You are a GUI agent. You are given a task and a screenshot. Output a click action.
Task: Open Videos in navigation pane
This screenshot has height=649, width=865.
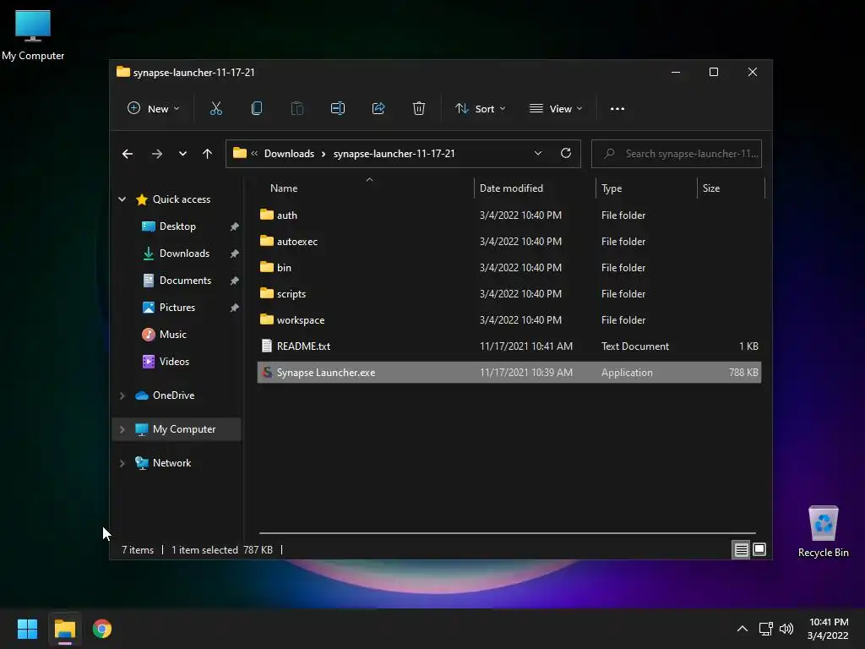click(174, 362)
